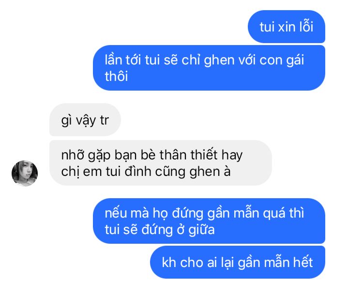
Task: Click the word 'vậy' in short gray message
Action: (86, 121)
